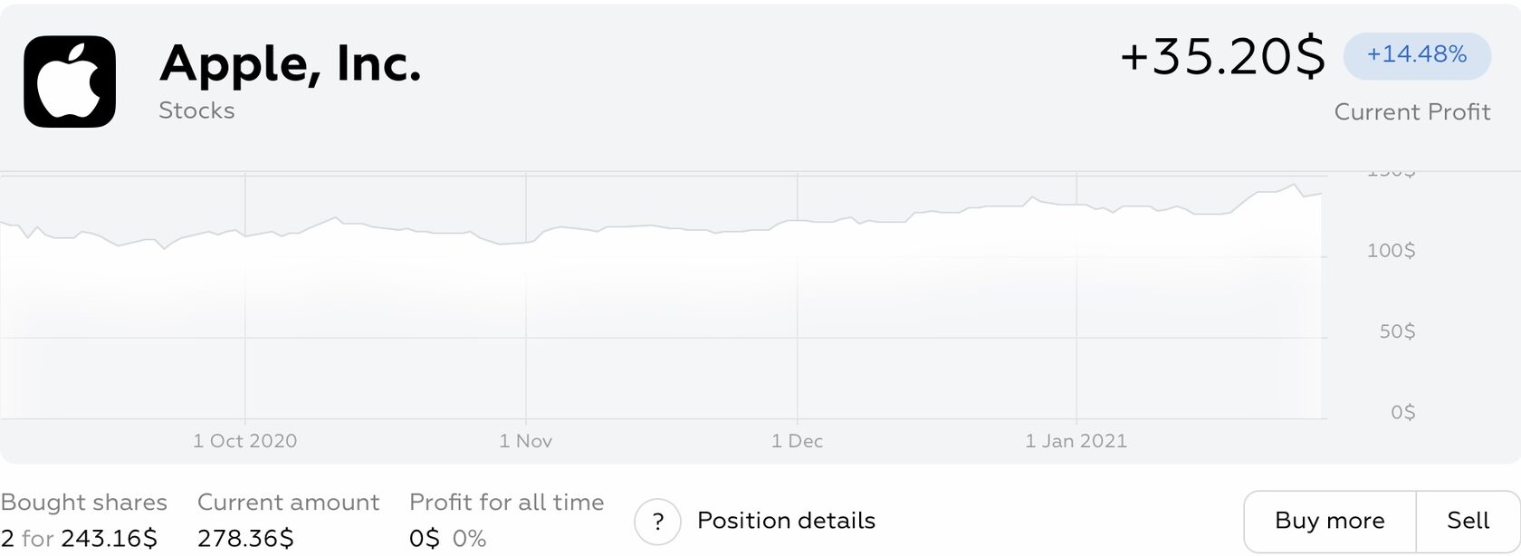Click the Current amount 278.36$ value
Image resolution: width=1521 pixels, height=556 pixels.
(245, 539)
